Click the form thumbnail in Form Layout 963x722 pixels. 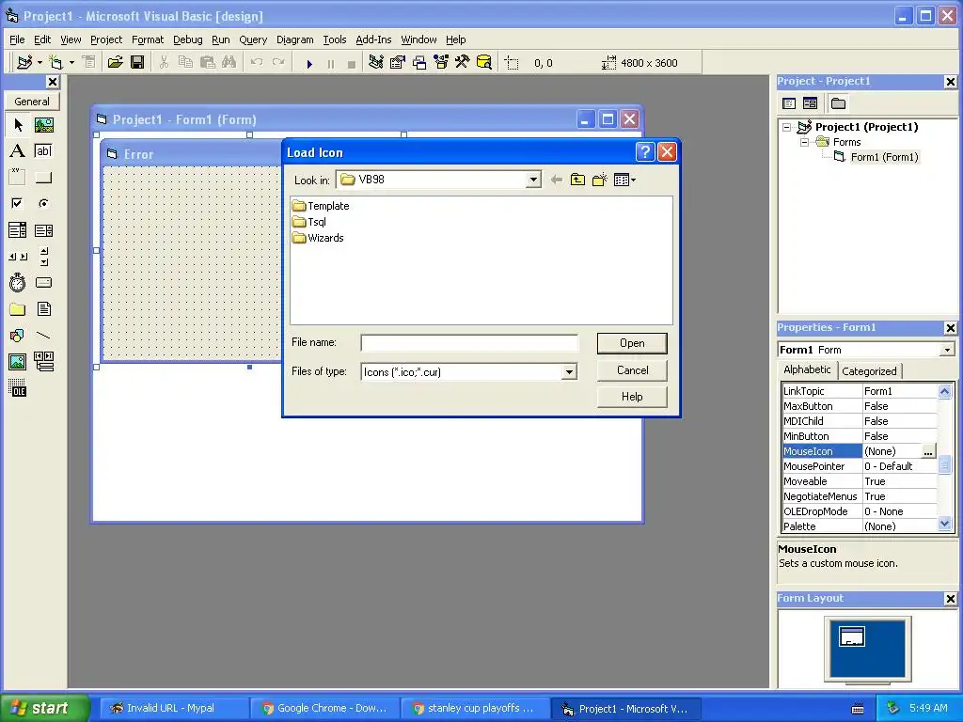click(851, 636)
